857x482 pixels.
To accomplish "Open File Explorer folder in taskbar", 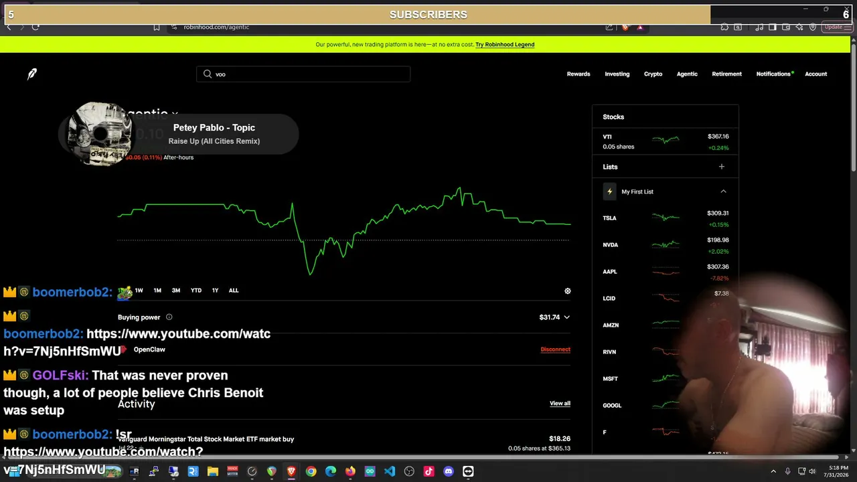I will click(x=213, y=471).
